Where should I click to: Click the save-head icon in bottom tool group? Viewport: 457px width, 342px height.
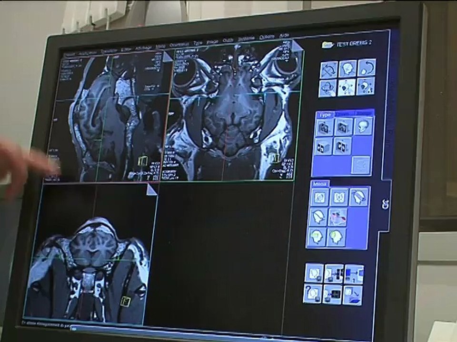point(314,274)
